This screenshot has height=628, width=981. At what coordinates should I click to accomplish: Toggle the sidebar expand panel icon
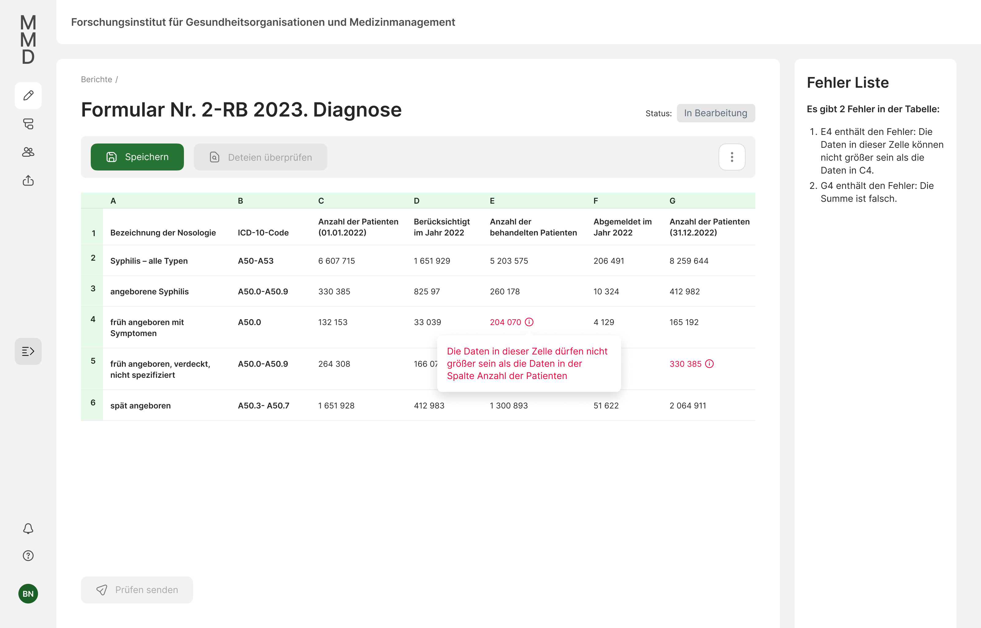(x=28, y=351)
